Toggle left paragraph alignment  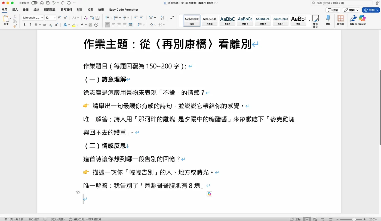point(107,25)
